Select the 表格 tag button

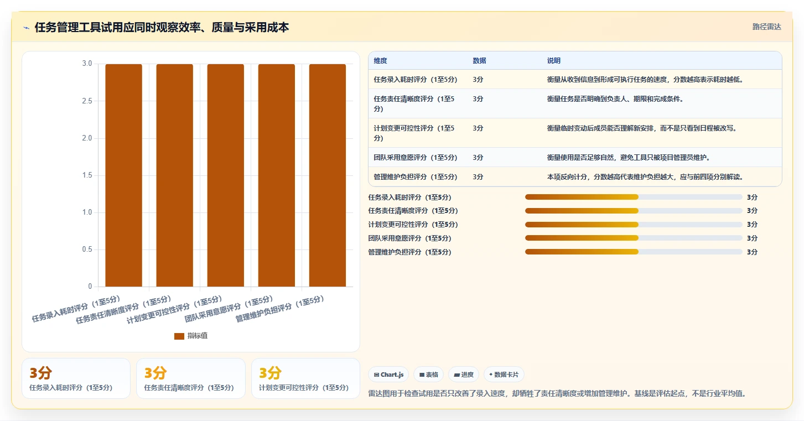click(428, 375)
